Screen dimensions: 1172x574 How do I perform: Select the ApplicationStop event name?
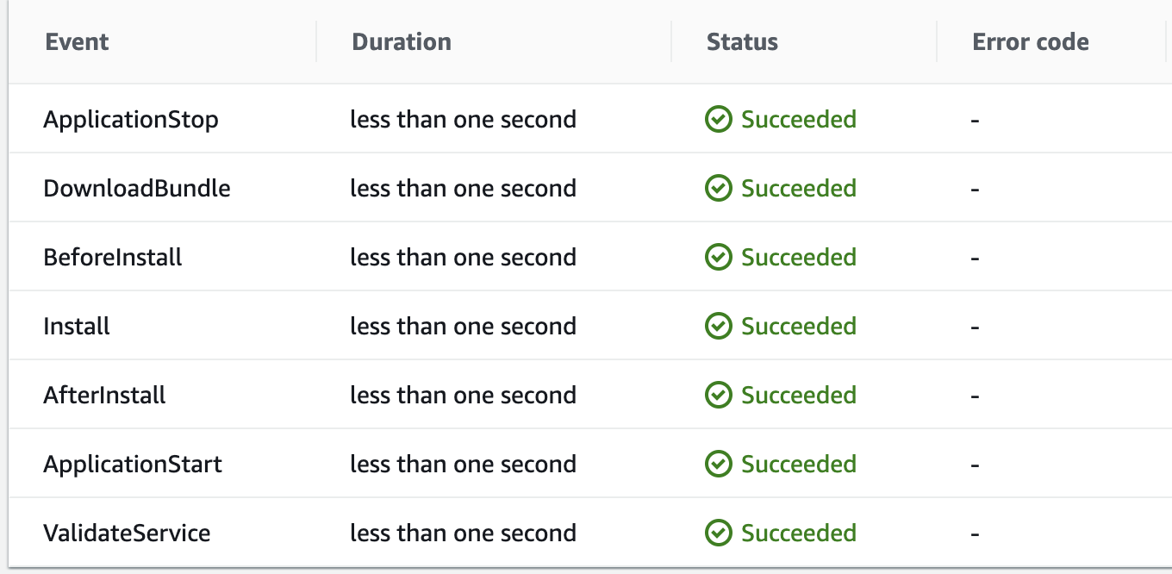(x=131, y=120)
